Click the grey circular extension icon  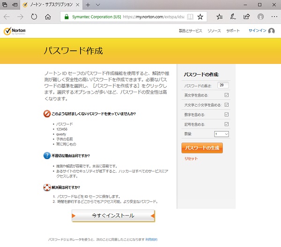[x=260, y=17]
